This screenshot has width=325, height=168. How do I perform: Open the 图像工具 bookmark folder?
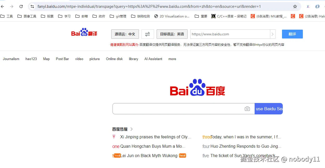tap(27, 16)
